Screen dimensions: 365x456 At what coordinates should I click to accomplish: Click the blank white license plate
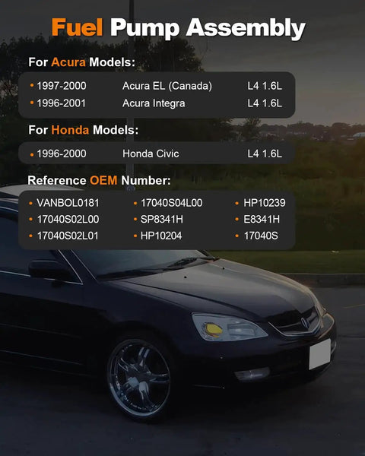[x=319, y=354]
